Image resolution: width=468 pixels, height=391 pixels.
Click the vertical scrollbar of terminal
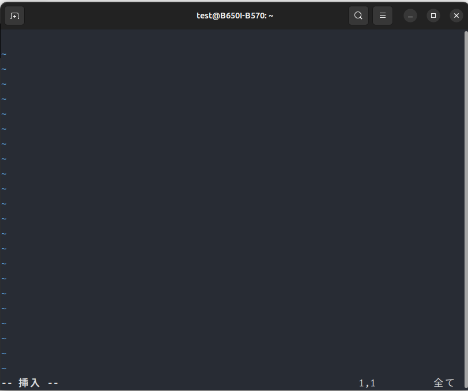pos(466,210)
